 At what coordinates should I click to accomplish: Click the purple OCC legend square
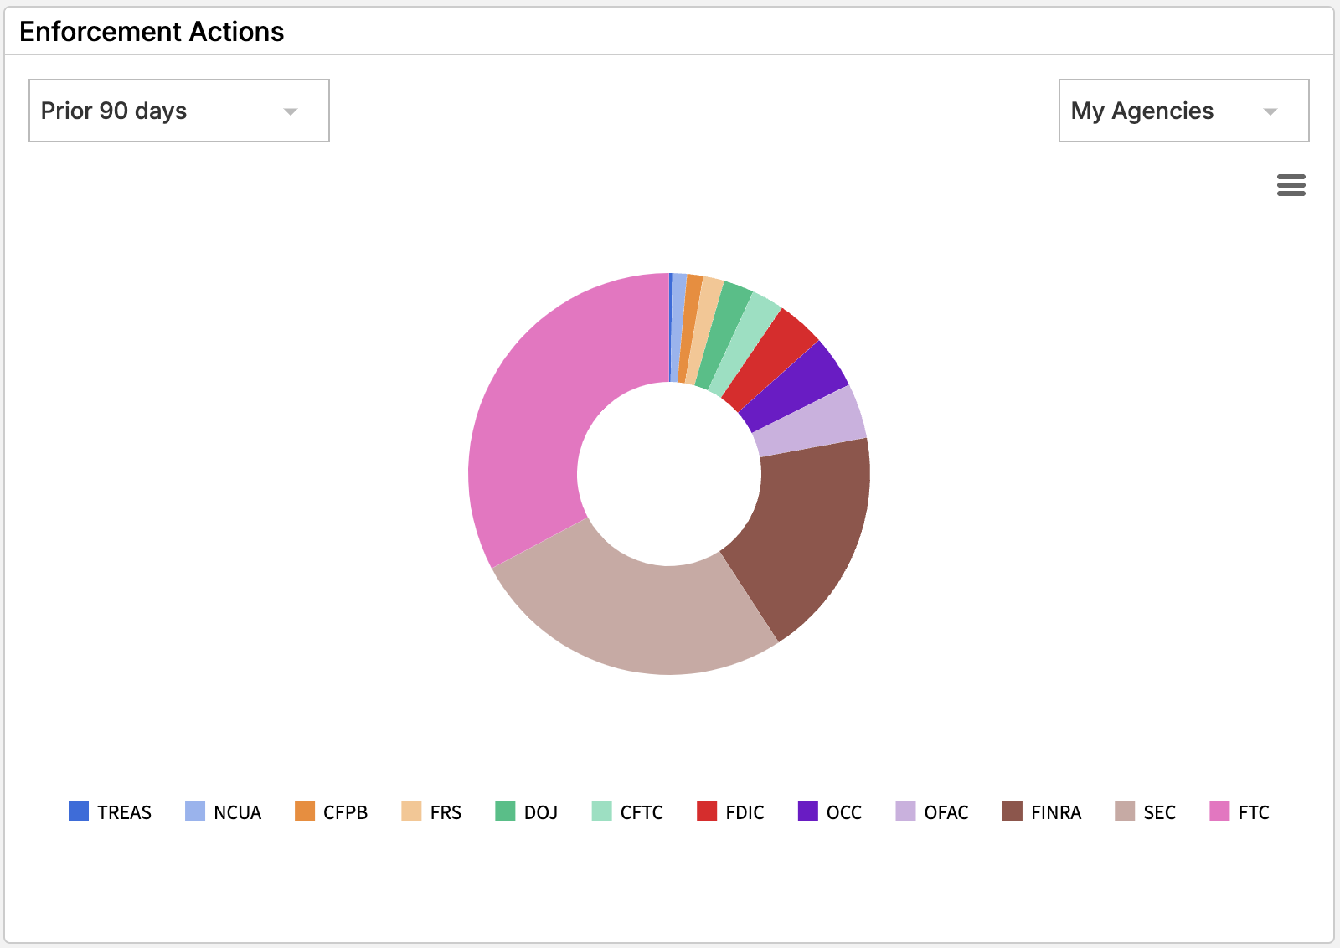[x=808, y=811]
